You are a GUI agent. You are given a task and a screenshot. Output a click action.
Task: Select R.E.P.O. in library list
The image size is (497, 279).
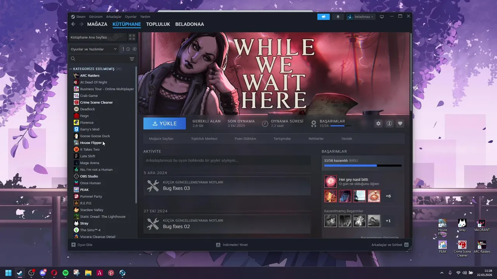click(86, 203)
